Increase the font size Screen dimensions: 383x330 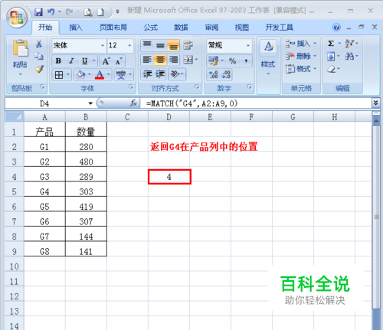[106, 61]
